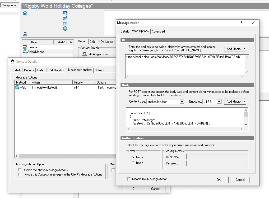Click the Body text scroll up arrow
The image size is (269, 198).
tap(246, 110)
